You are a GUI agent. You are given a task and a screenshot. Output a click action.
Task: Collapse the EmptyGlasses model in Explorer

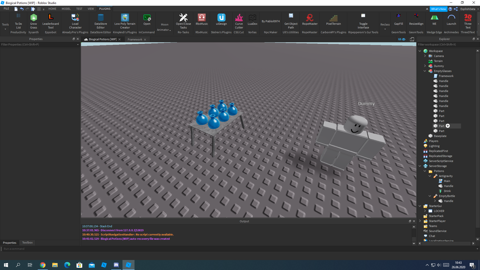pos(425,71)
